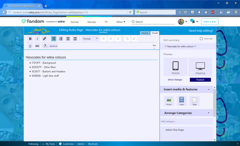The image size is (240, 146).
Task: Click Show Changes link
Action: (x=175, y=80)
